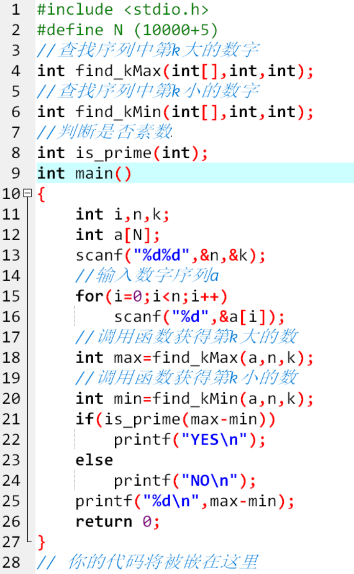The height and width of the screenshot is (574, 354).
Task: Click line number 28 in the gutter
Action: coord(11,563)
